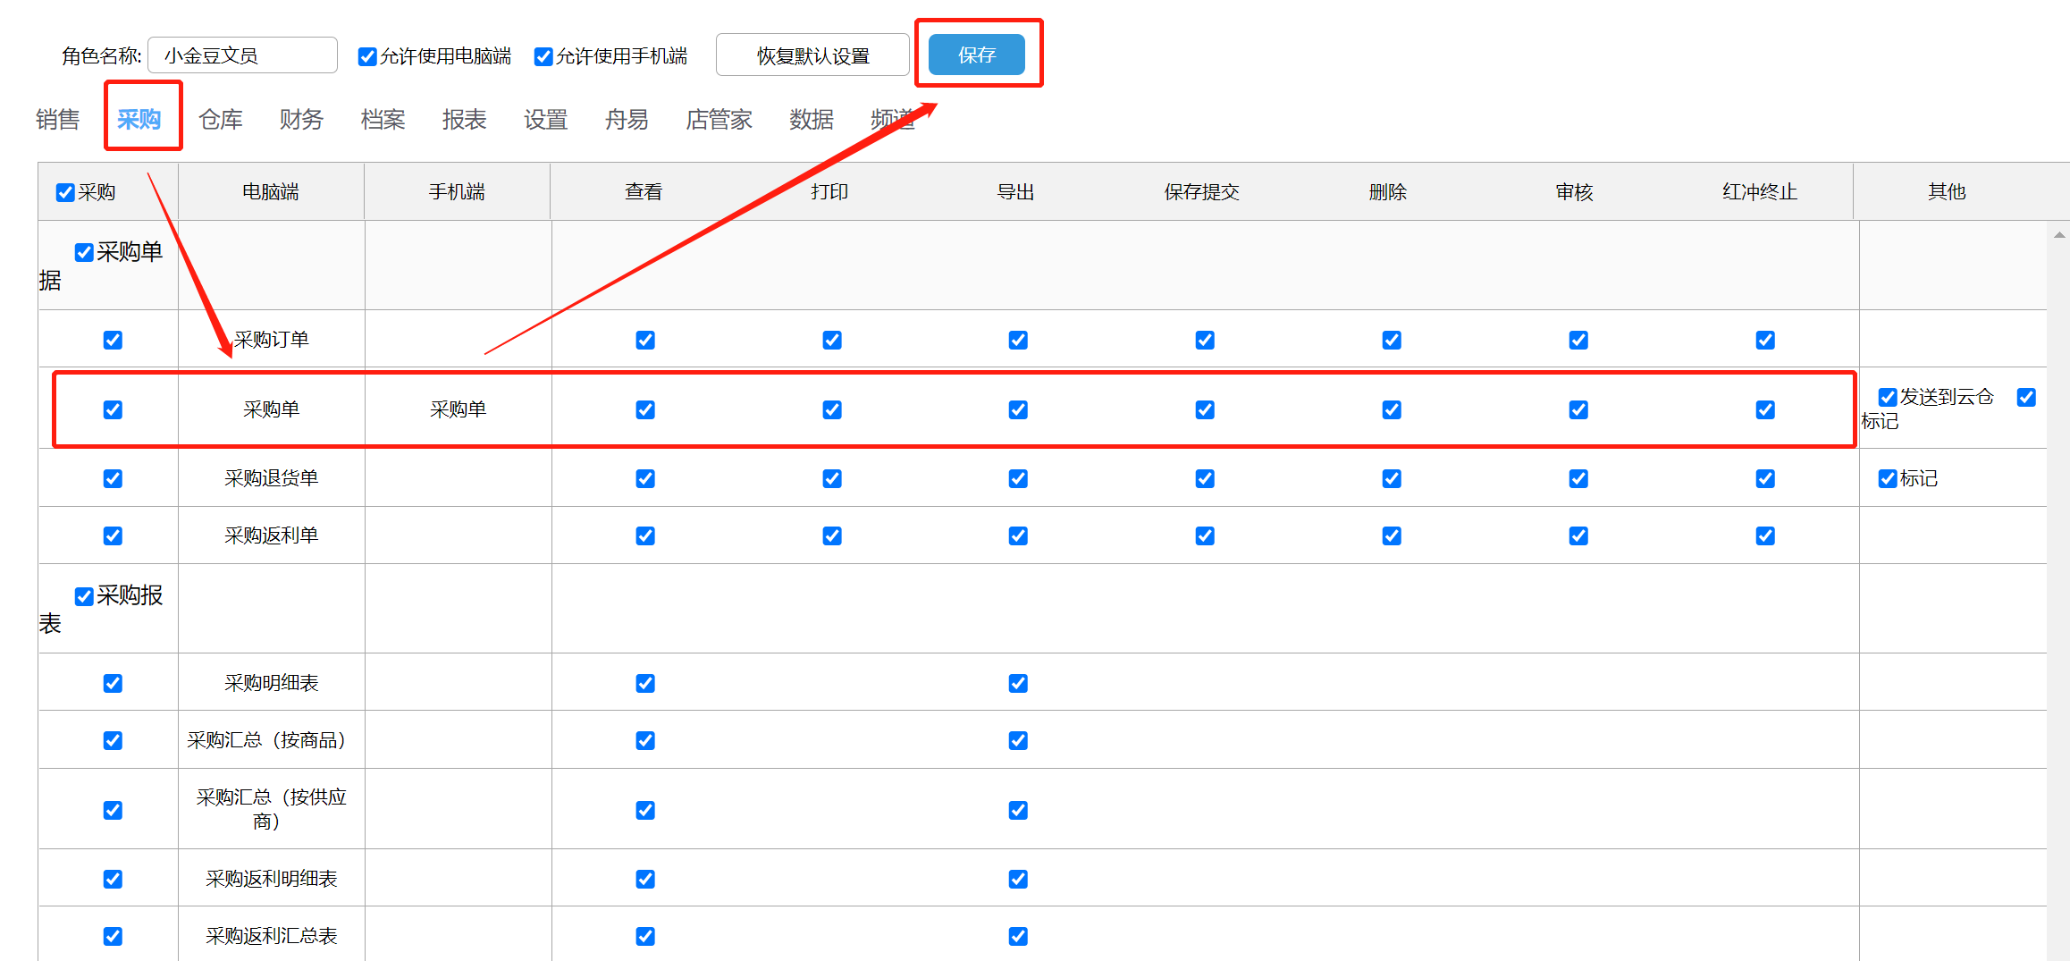Open the 报表 tab

pyautogui.click(x=464, y=119)
